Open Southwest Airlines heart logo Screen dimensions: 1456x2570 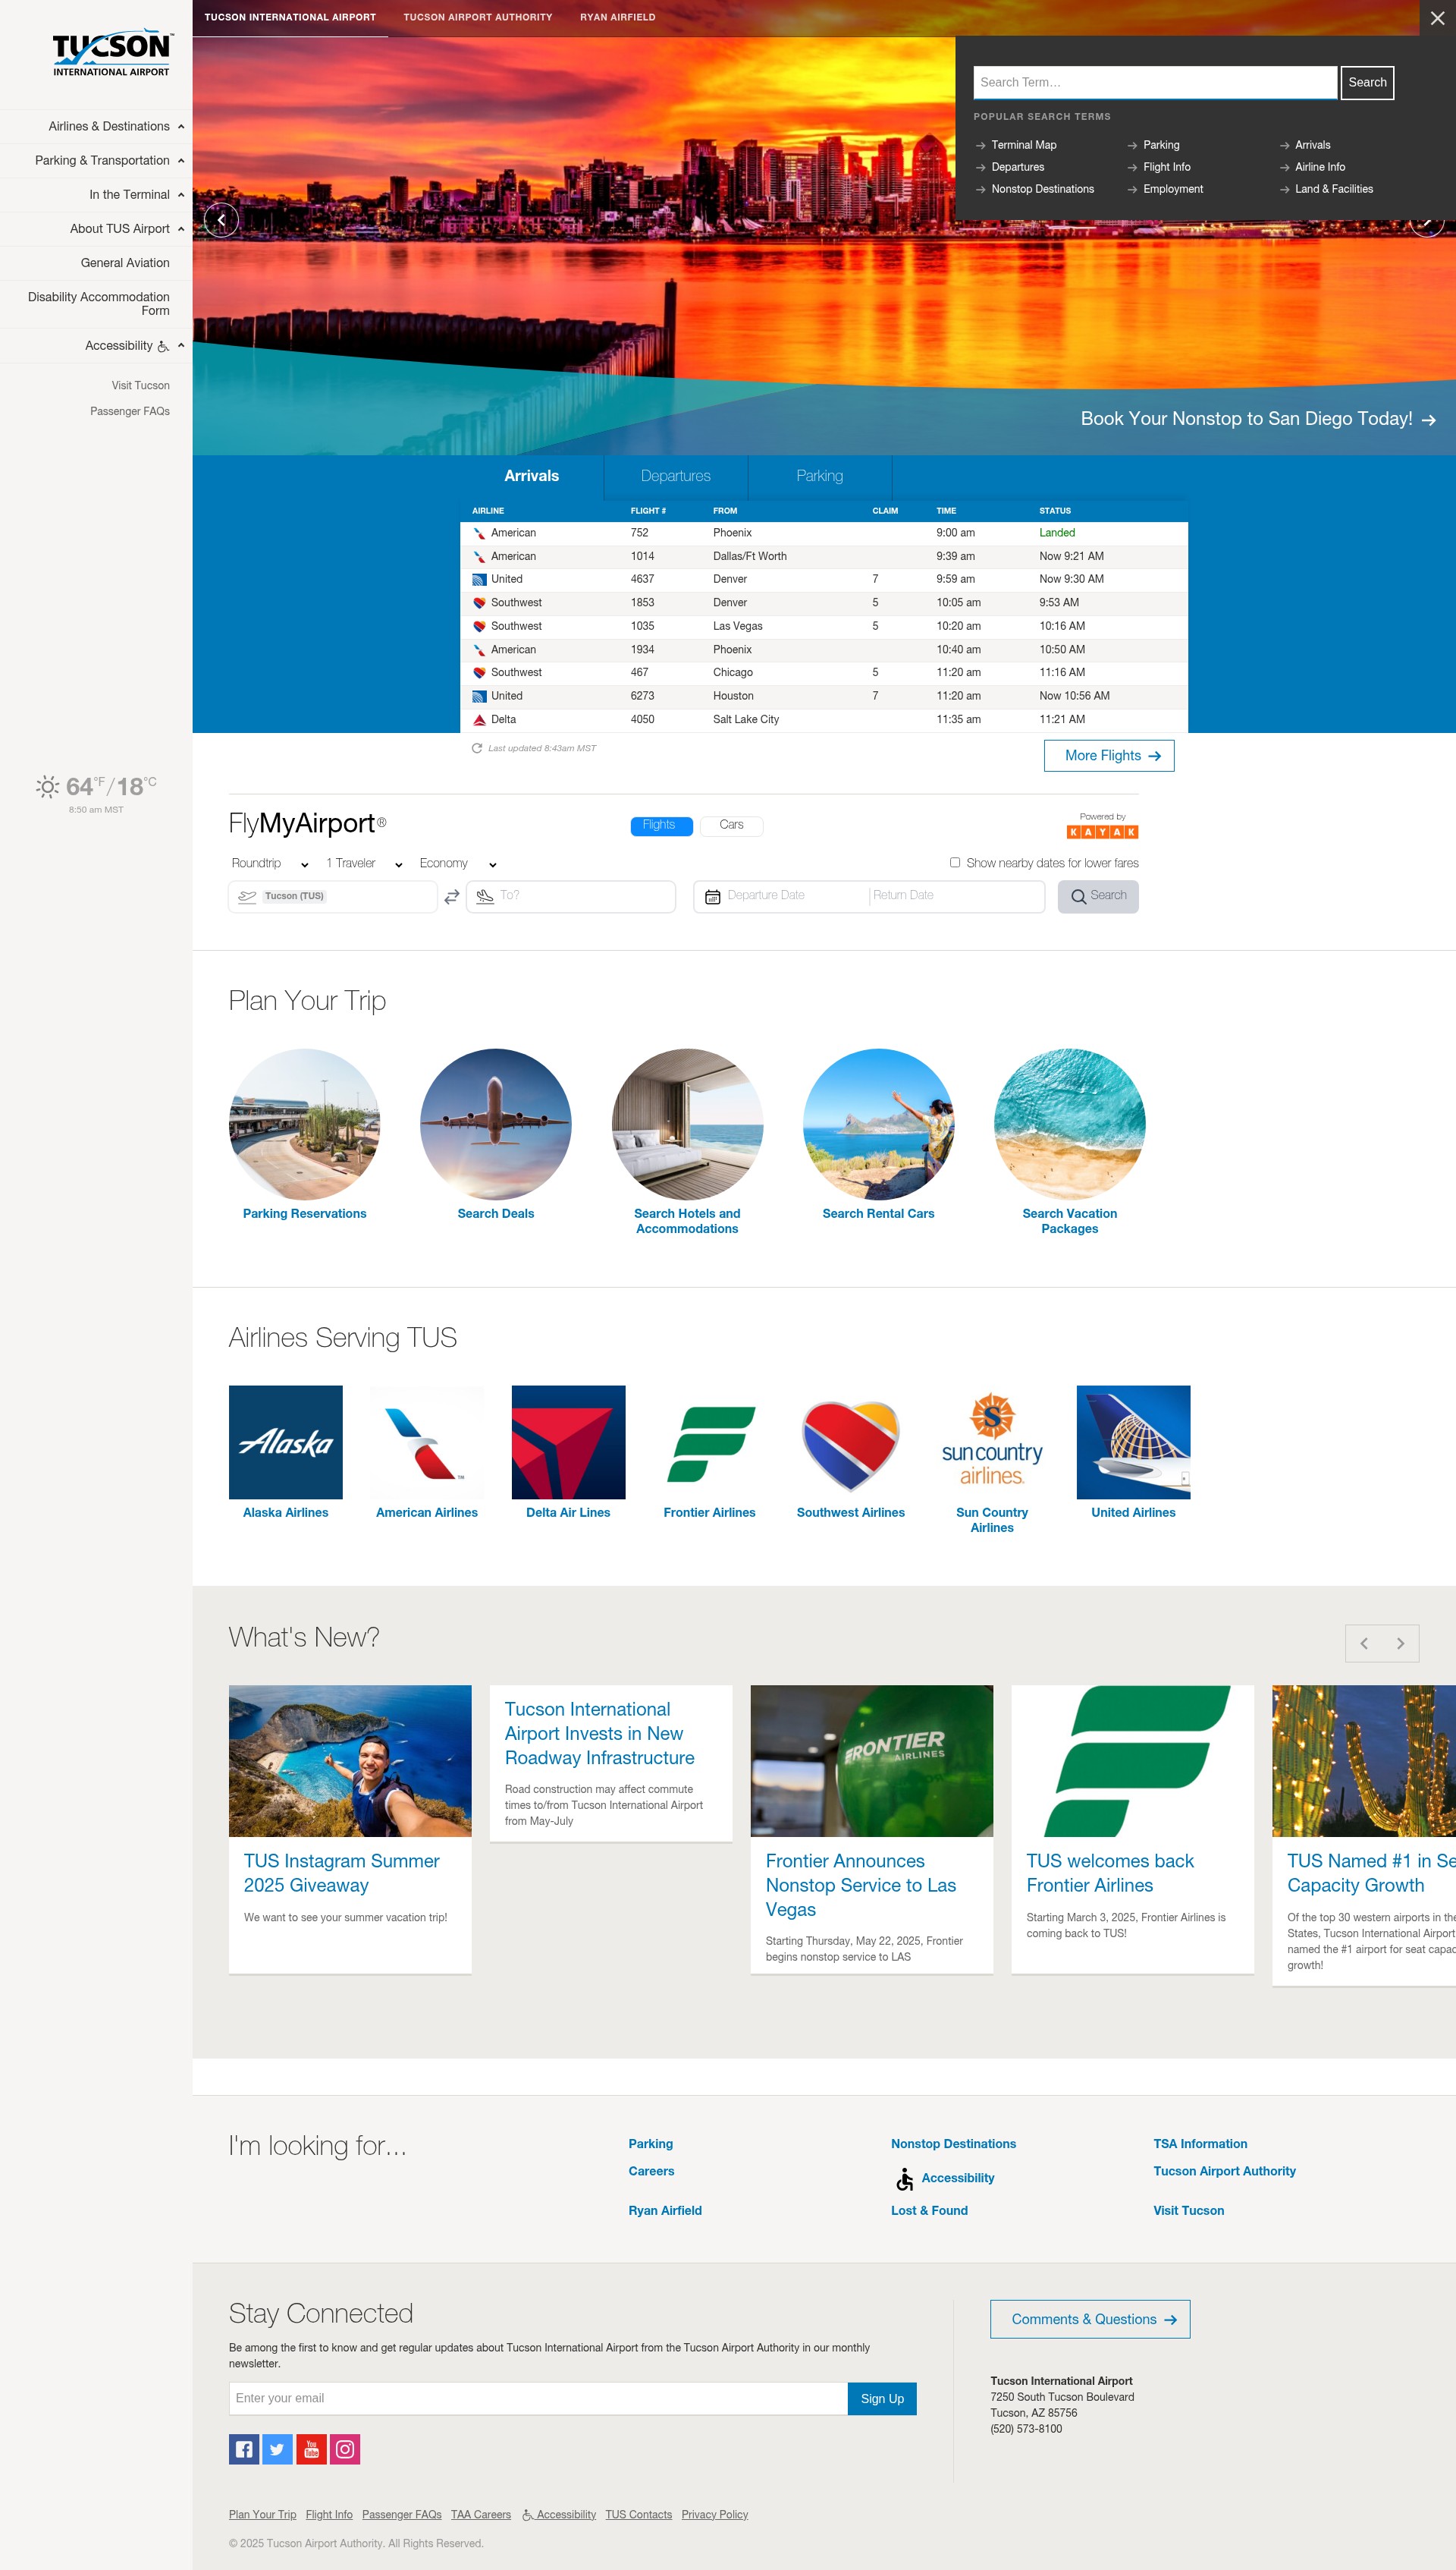click(x=851, y=1442)
